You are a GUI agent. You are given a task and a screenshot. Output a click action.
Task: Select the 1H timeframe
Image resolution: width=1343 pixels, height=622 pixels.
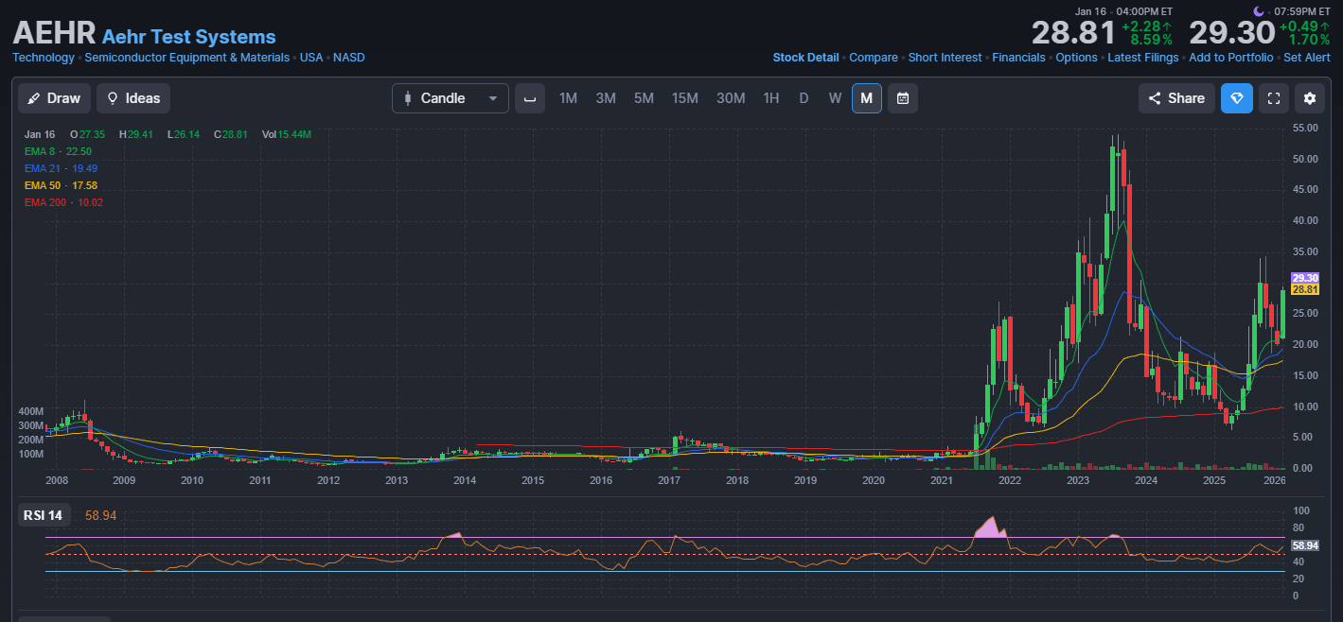[x=771, y=98]
